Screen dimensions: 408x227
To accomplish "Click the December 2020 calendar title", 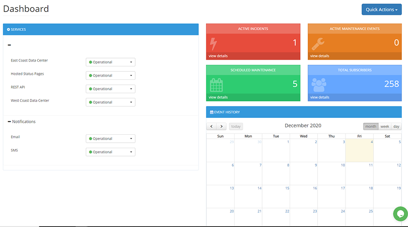I will pos(303,125).
